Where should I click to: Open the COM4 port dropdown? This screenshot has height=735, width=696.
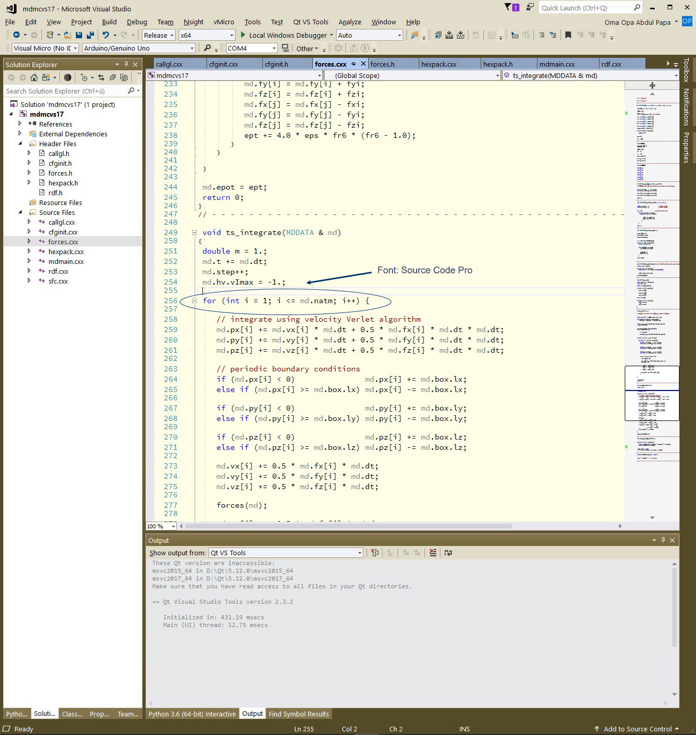252,48
